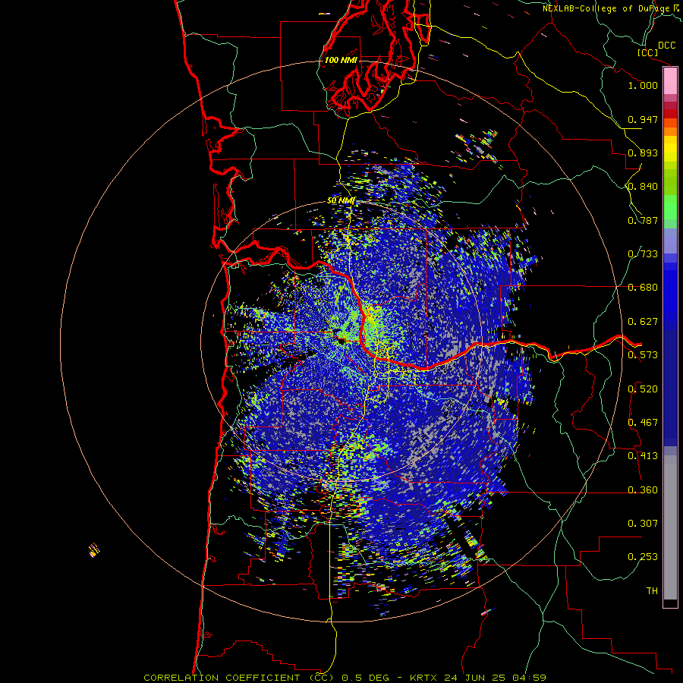Click the 0.680 value on the color scale
The image size is (683, 683).
[x=643, y=288]
